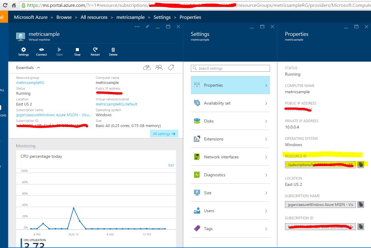Click the Tags icon beside Essentials

coord(171,68)
